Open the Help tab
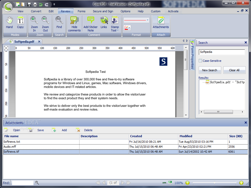Screen dimensions: 251x188 pos(141,11)
